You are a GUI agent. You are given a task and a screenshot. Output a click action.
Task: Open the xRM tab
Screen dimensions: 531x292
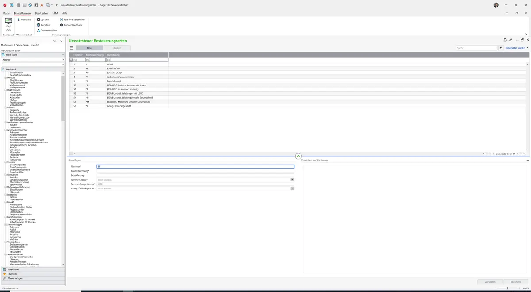55,13
